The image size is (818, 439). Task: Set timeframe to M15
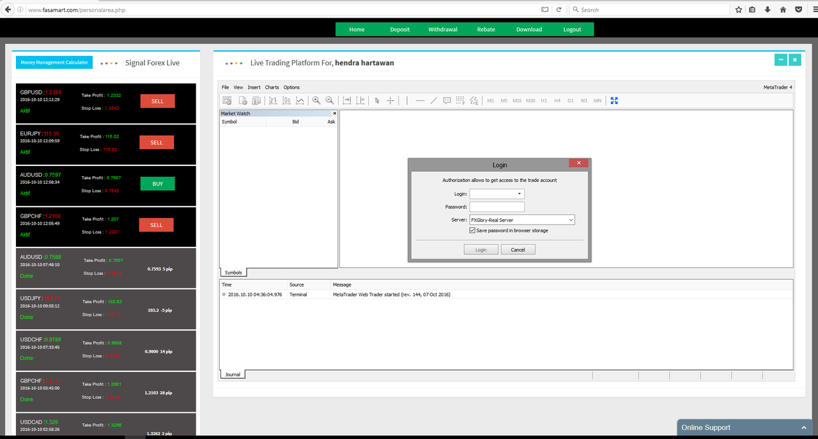pos(517,101)
